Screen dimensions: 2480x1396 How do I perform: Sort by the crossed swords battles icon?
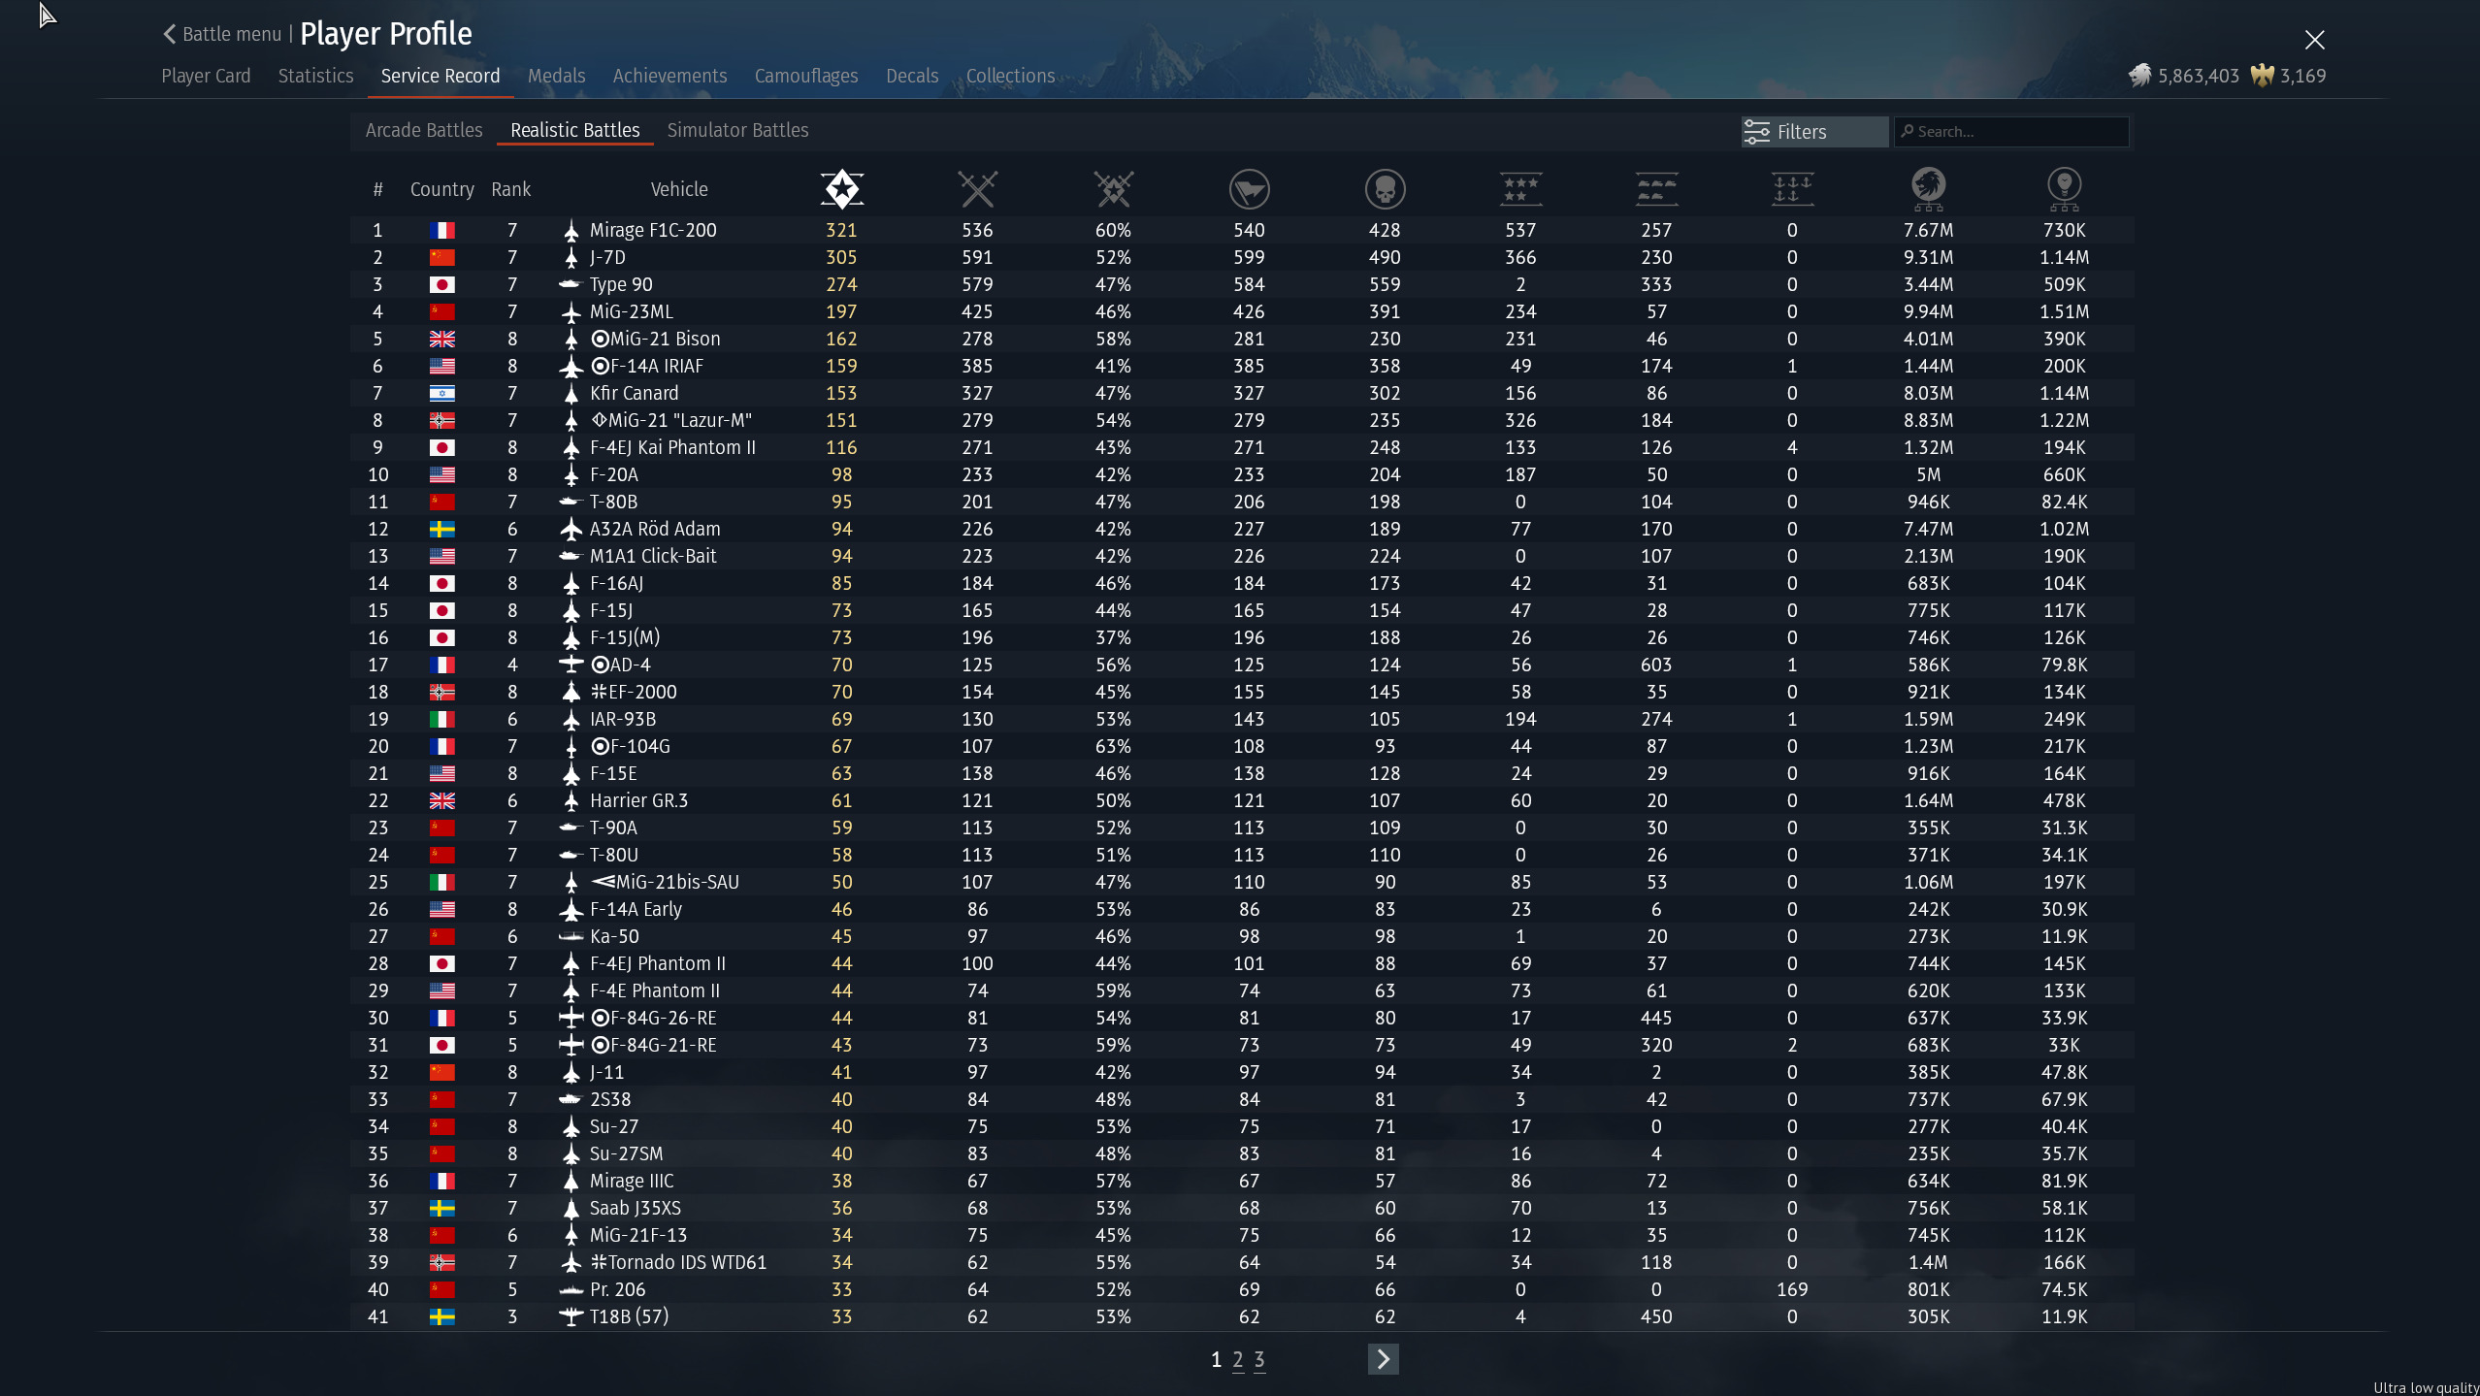pos(977,189)
